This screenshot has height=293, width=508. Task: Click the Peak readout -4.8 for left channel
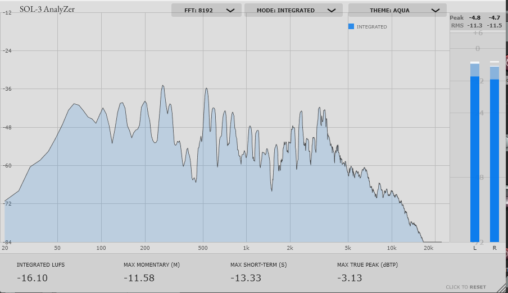pyautogui.click(x=475, y=18)
